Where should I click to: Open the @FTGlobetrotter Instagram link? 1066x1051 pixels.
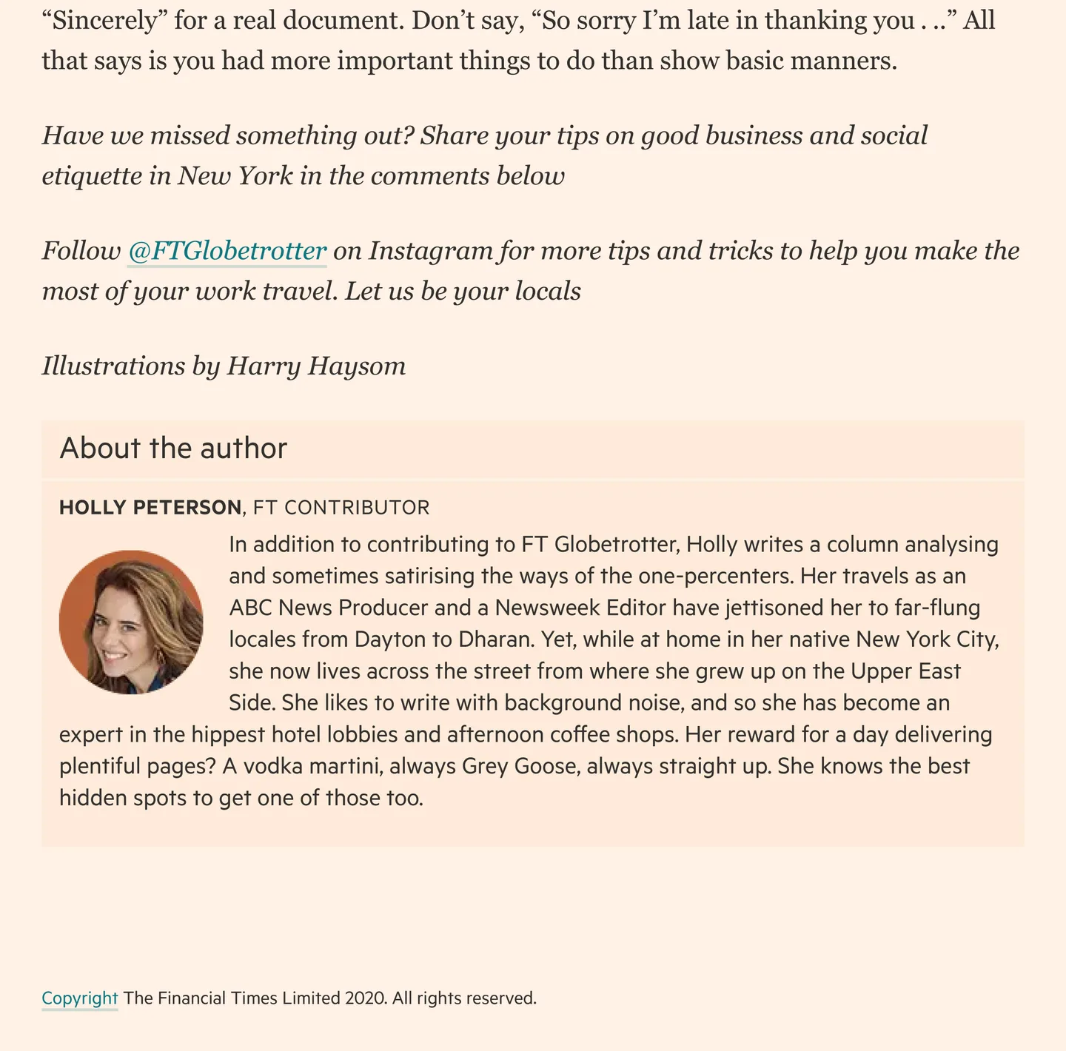227,251
